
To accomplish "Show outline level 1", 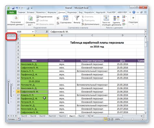I will pos(8,35).
